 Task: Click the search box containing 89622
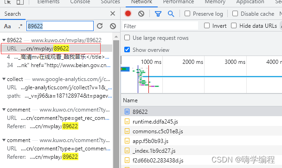60,26
